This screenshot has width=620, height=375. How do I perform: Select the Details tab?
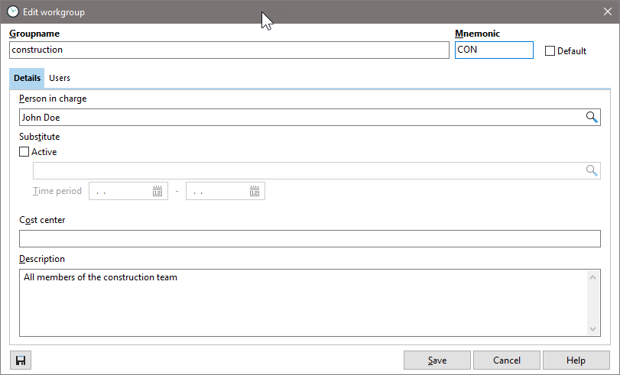(27, 78)
